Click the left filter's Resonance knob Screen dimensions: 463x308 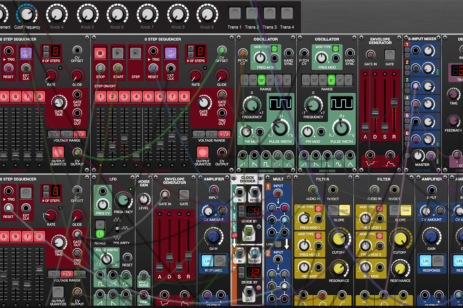tap(339, 269)
